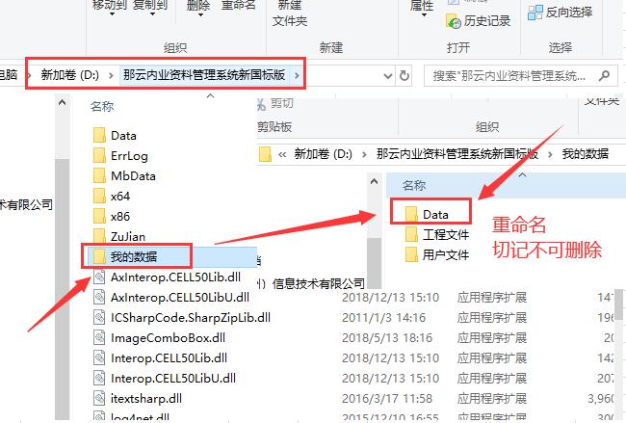Sort files by 名称 column header
Screen dimensions: 626x423
(x=102, y=106)
